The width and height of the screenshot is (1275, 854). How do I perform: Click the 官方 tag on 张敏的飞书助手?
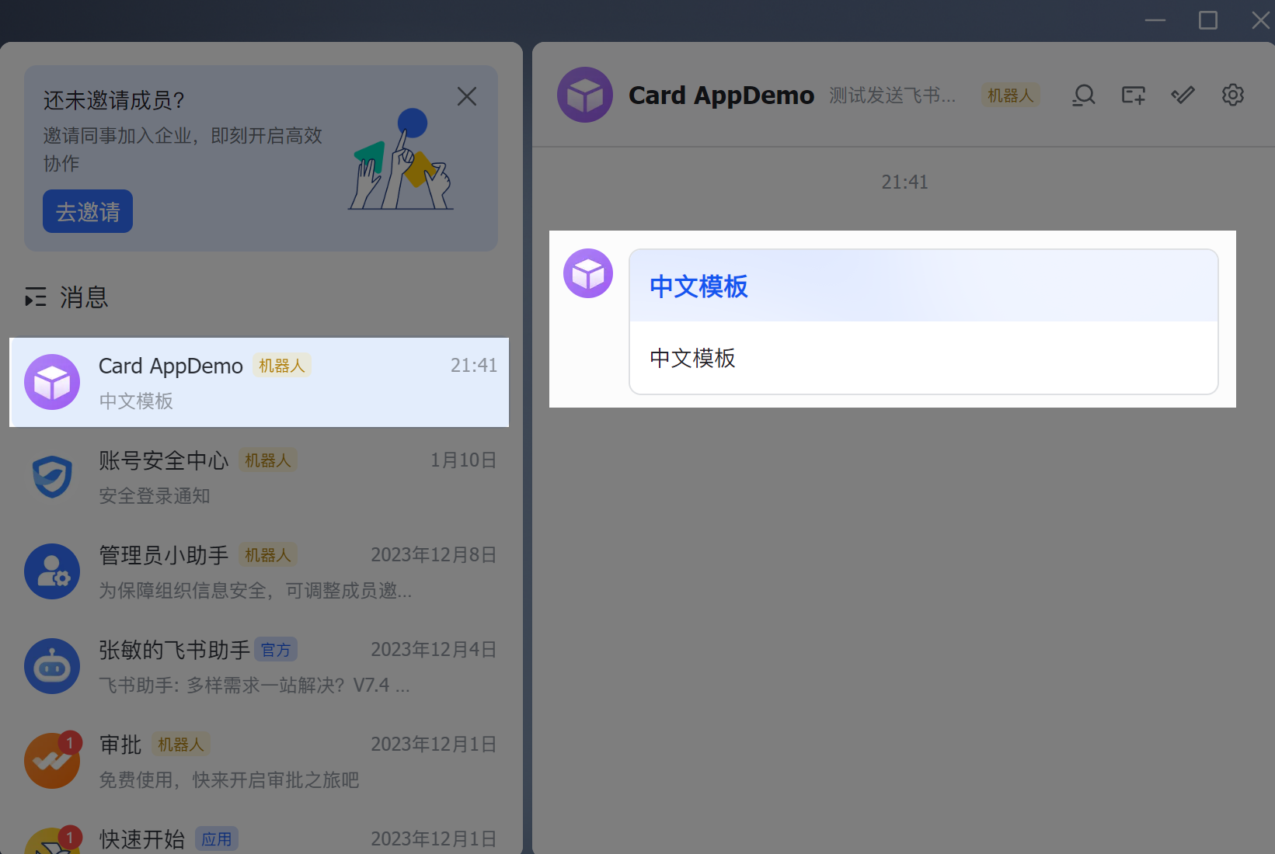[x=276, y=650]
